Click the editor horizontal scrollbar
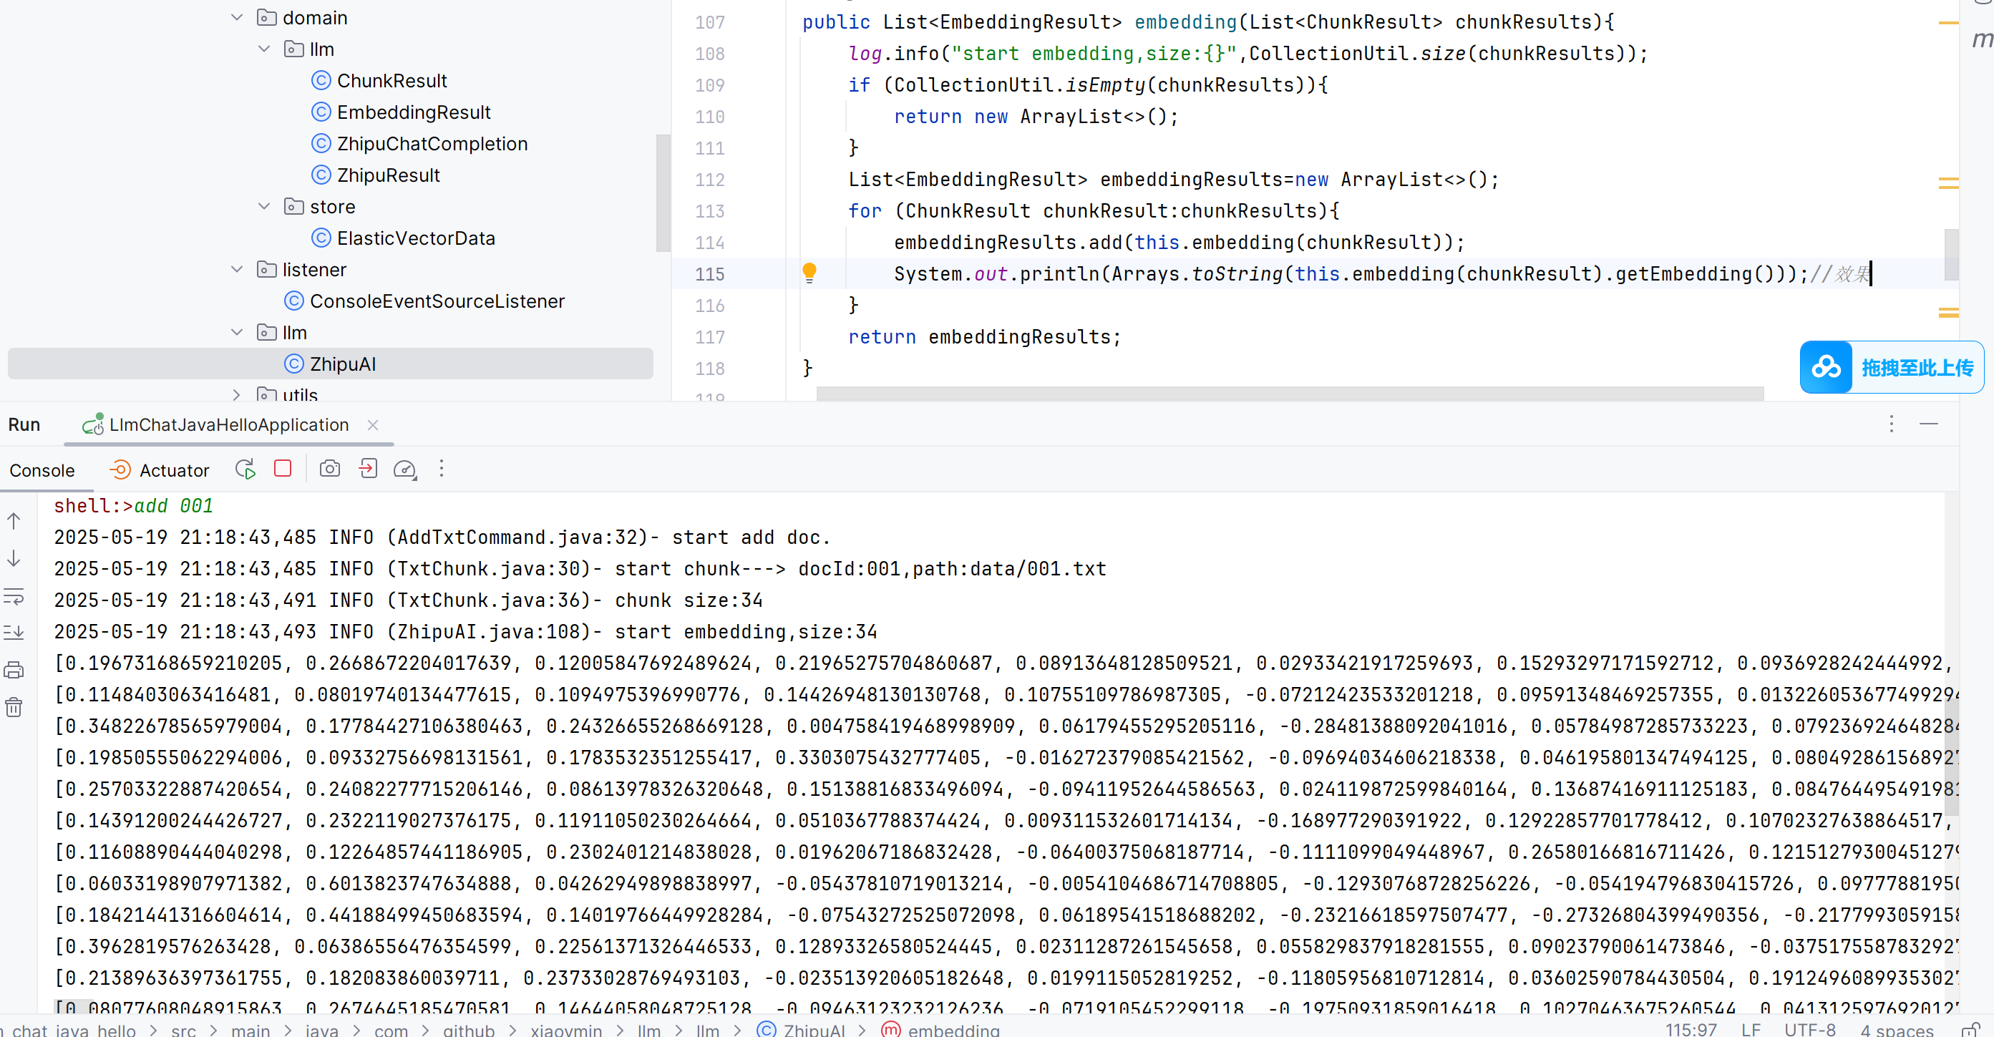This screenshot has width=1994, height=1037. [1289, 393]
